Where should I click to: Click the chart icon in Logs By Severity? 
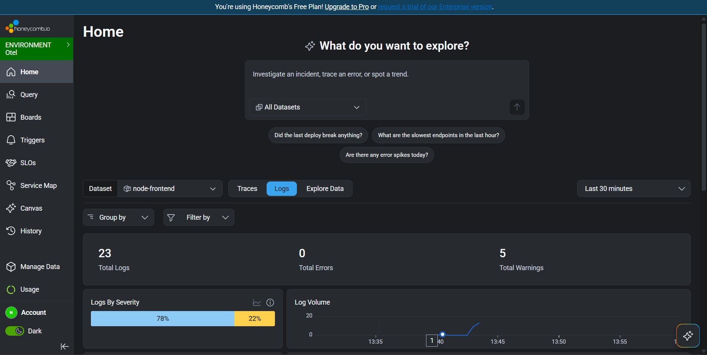coord(257,302)
